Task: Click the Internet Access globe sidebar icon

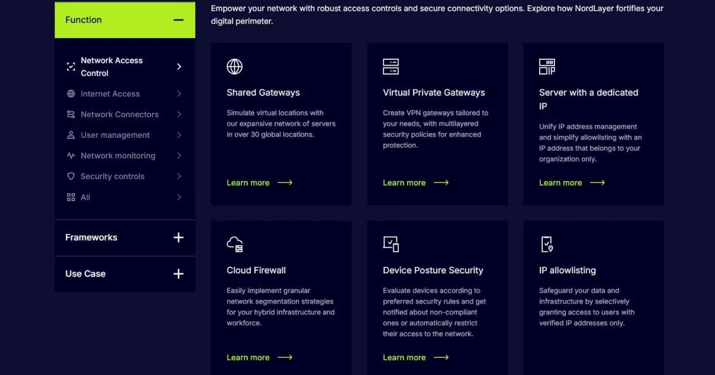Action: 71,94
